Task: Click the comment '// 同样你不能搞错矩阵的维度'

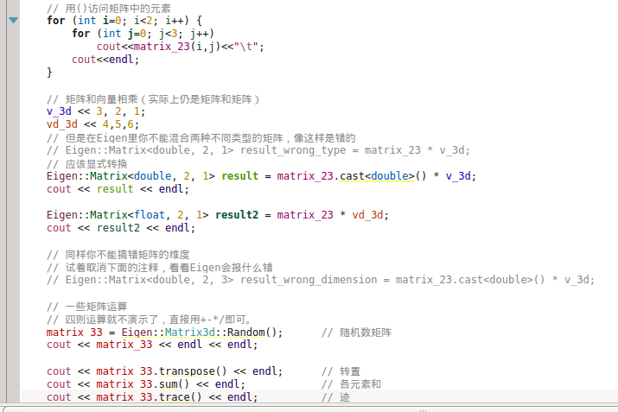Action: tap(118, 255)
